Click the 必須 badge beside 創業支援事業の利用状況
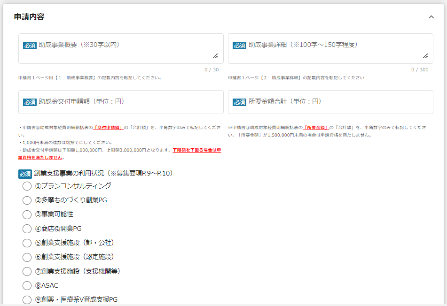 [25, 174]
